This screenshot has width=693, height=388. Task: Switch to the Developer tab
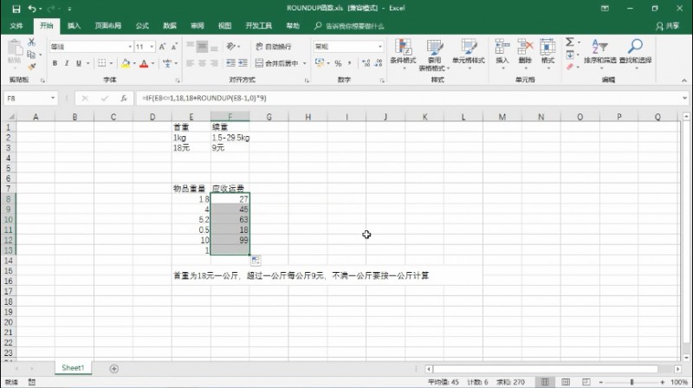coord(258,26)
